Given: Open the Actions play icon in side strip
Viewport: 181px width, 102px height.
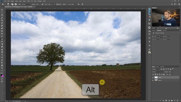Looking at the screenshot, I should (150, 20).
